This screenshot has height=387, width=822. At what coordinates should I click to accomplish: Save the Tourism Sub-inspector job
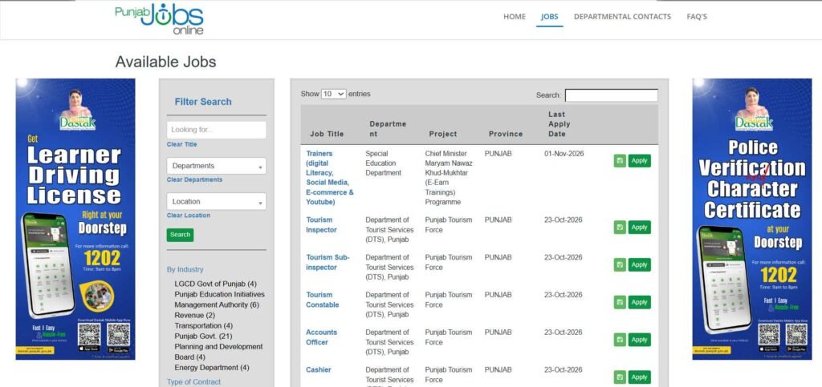(x=621, y=264)
